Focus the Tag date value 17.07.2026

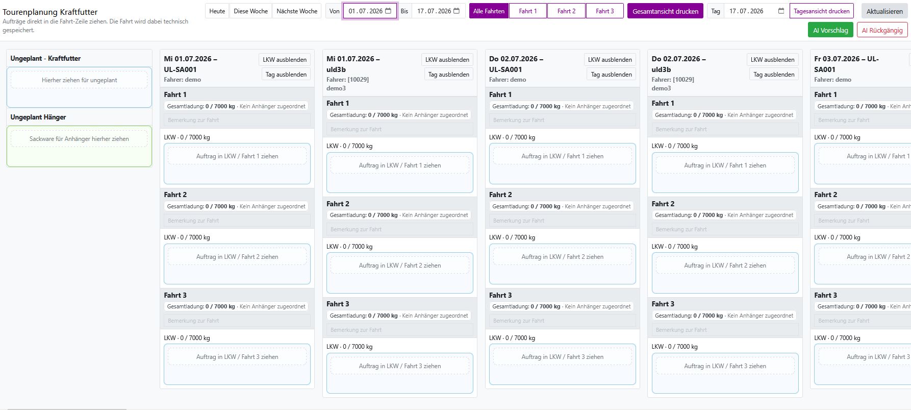click(x=746, y=11)
